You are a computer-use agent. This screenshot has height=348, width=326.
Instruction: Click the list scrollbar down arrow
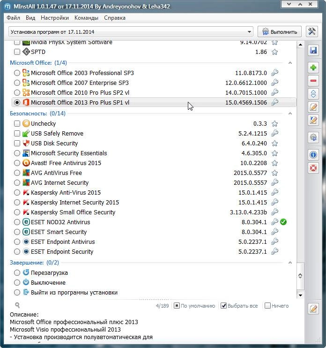coord(300,295)
